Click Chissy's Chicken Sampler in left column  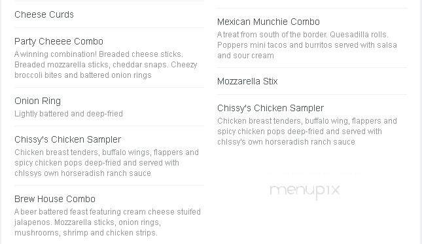(68, 139)
